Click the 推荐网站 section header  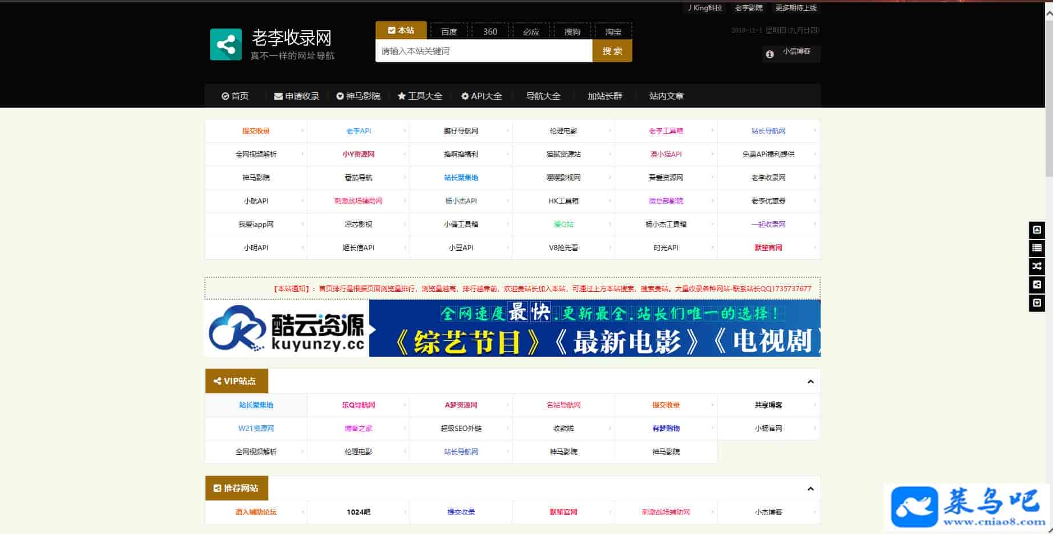pos(237,488)
